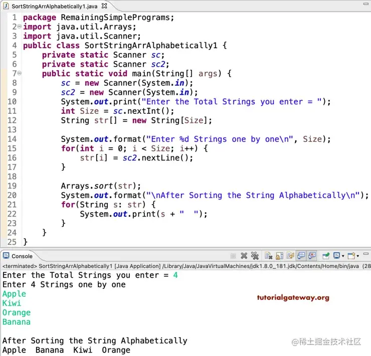
Task: Click 'java.util.Arrays' import on line 2
Action: coord(94,27)
